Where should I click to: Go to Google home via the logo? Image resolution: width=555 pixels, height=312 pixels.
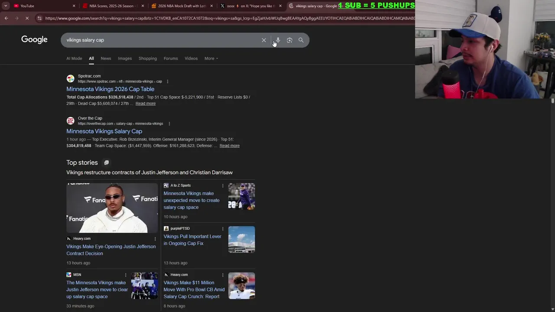(x=34, y=40)
